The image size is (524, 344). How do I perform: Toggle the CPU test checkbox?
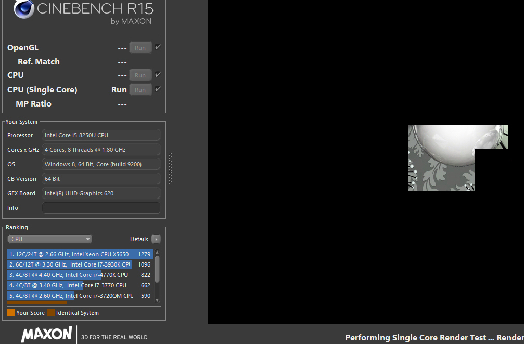coord(158,75)
